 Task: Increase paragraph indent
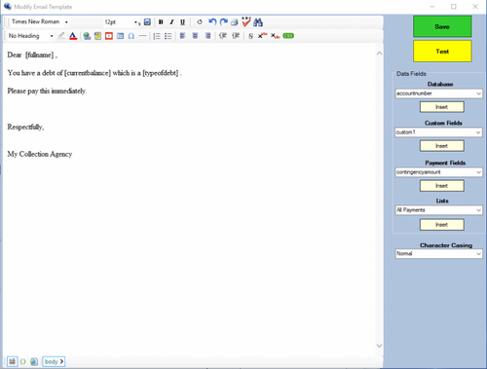pos(236,36)
